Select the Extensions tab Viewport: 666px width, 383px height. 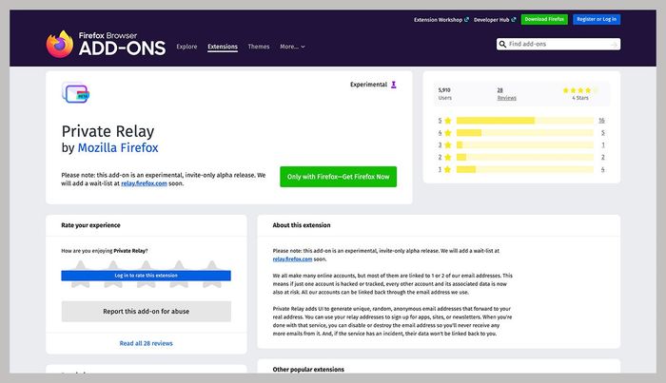pyautogui.click(x=223, y=47)
